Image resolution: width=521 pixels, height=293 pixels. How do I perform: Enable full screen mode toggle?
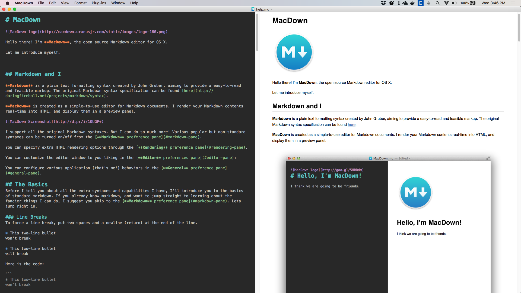coord(15,9)
